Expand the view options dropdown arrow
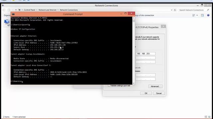This screenshot has width=213, height=119. pos(197,15)
